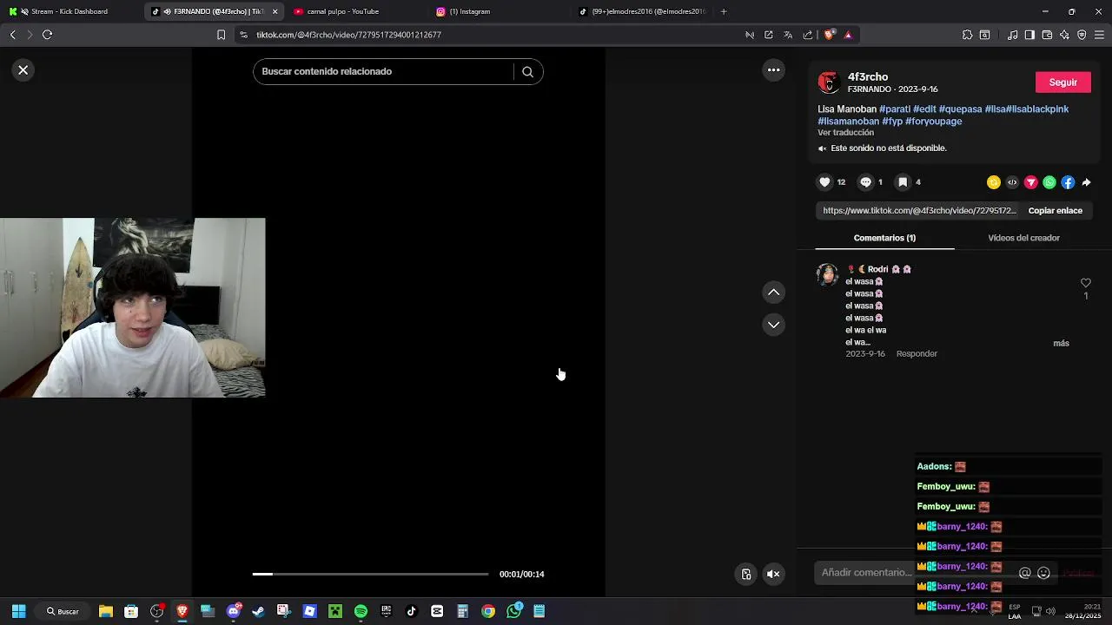
Task: Click Ver traducción link
Action: point(845,133)
